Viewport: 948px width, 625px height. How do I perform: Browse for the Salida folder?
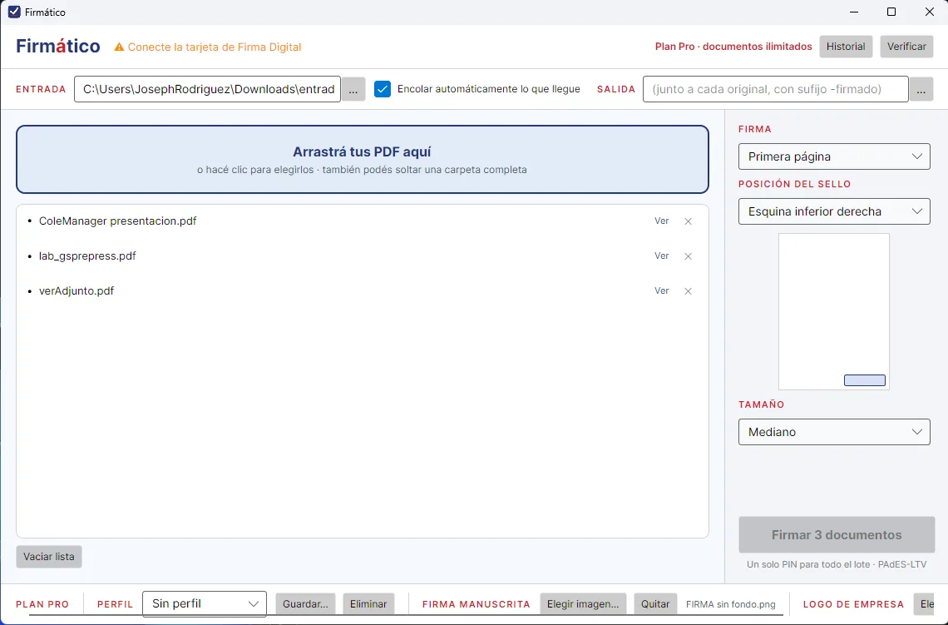pyautogui.click(x=921, y=90)
